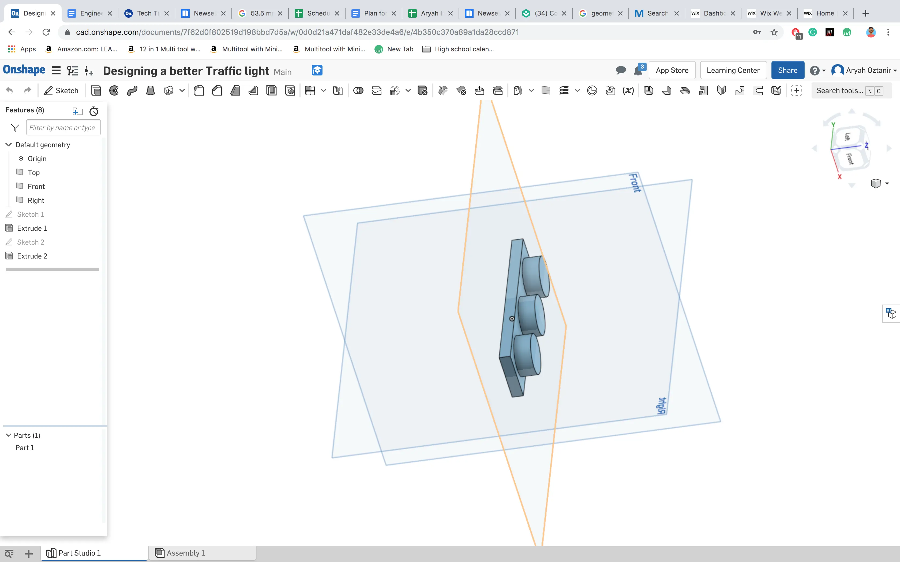Select the Hole tool

point(290,91)
